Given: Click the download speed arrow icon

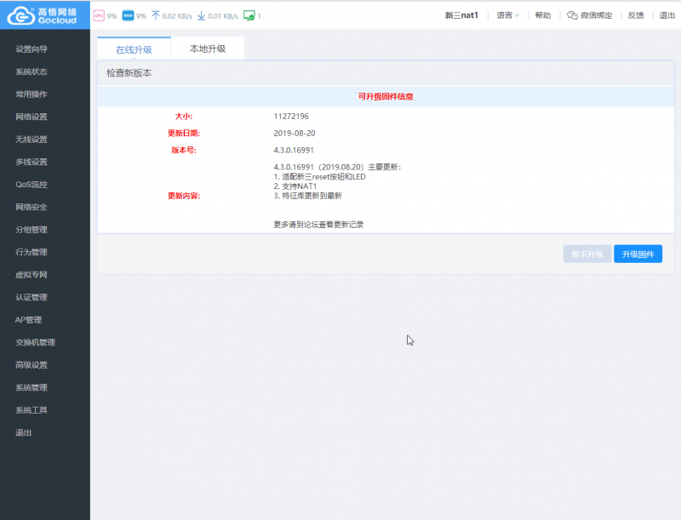Looking at the screenshot, I should click(201, 15).
